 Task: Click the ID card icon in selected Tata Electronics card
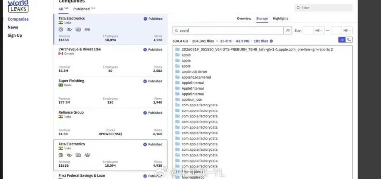(78, 30)
